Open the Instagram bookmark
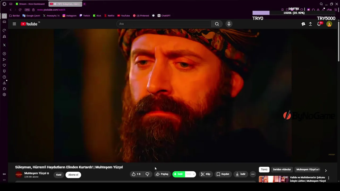This screenshot has width=340, height=191. click(69, 16)
